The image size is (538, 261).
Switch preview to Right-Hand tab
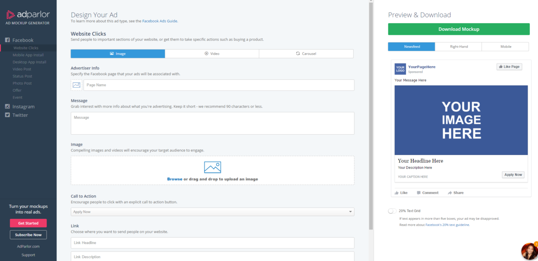point(458,47)
